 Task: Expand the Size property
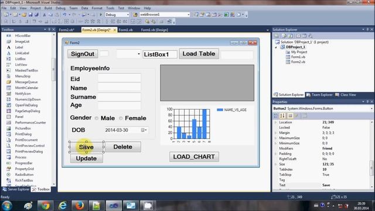(275, 164)
